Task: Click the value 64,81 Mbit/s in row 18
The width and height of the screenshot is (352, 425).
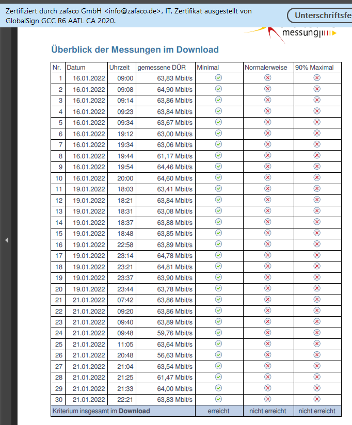Action: (174, 267)
